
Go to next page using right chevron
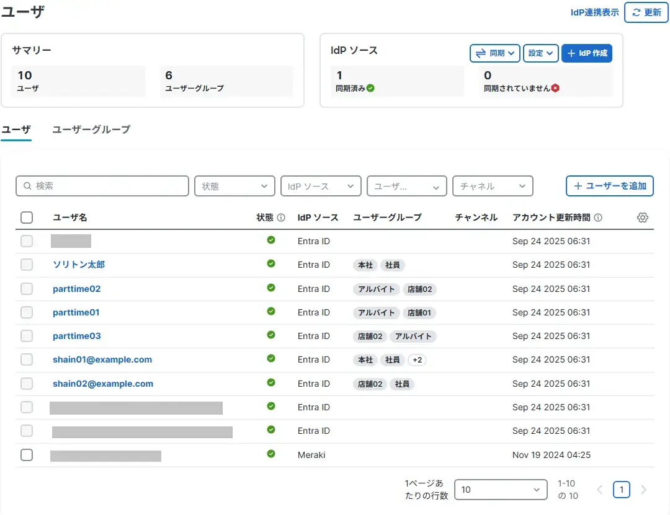click(x=643, y=490)
